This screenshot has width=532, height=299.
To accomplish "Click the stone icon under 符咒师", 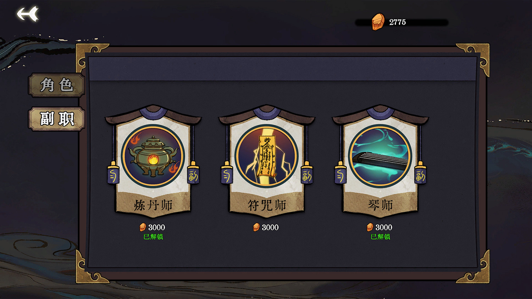I will point(256,227).
